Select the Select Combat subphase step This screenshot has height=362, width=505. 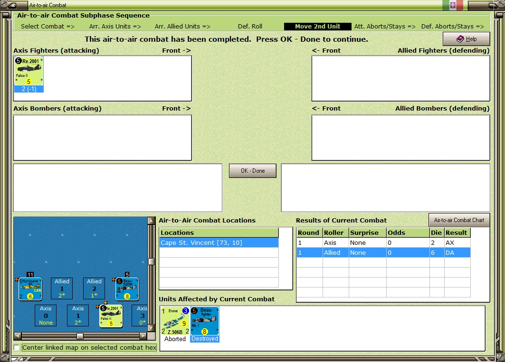click(48, 27)
